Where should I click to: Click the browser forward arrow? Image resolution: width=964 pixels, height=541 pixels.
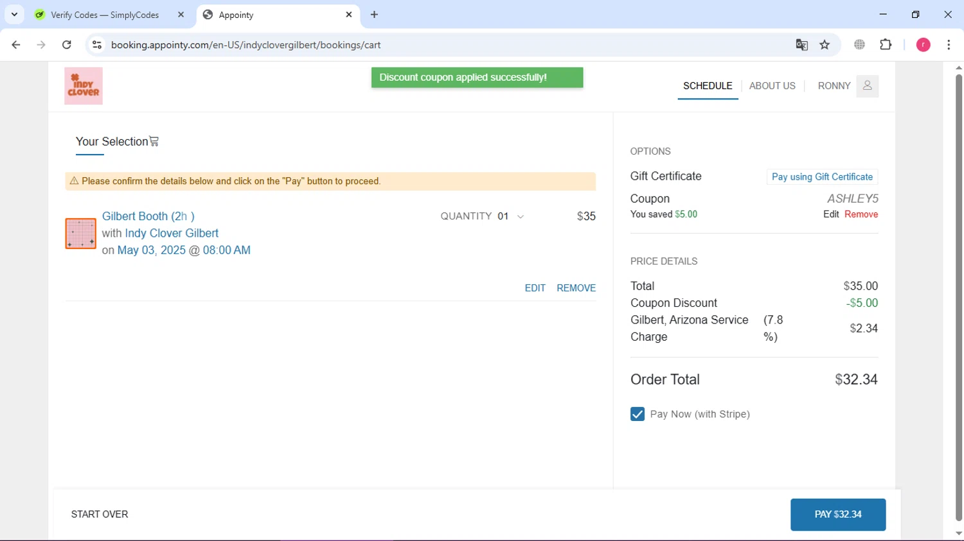coord(41,45)
